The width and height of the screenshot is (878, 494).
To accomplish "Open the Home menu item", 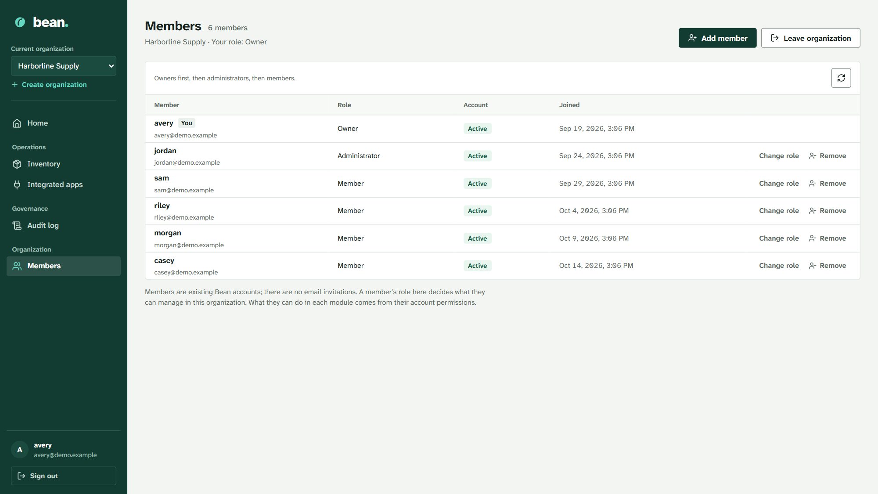I will tap(64, 123).
